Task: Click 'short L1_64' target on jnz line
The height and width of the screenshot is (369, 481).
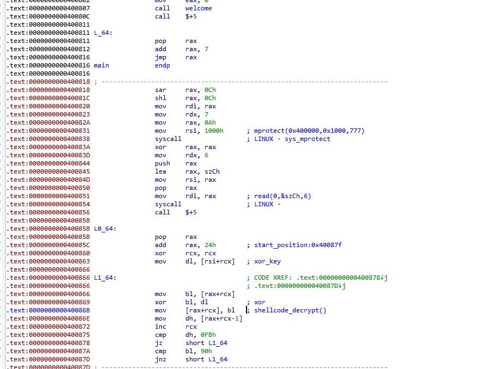Action: point(207,359)
